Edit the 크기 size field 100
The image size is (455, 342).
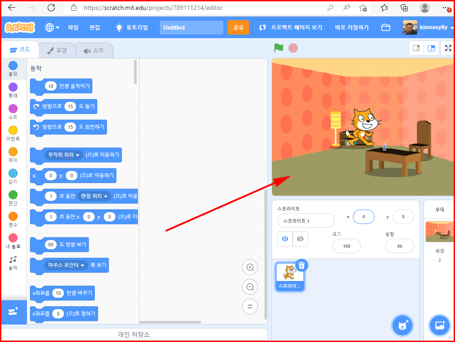347,246
